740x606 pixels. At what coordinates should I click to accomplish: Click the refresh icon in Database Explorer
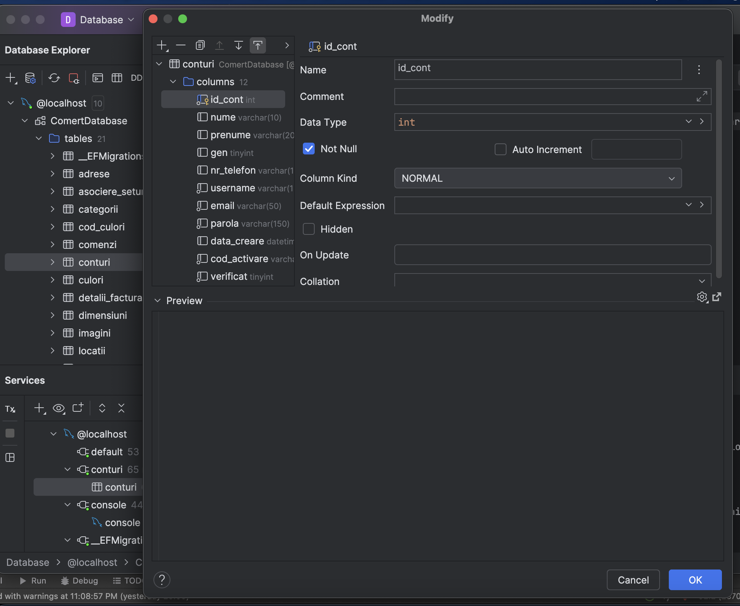[54, 78]
